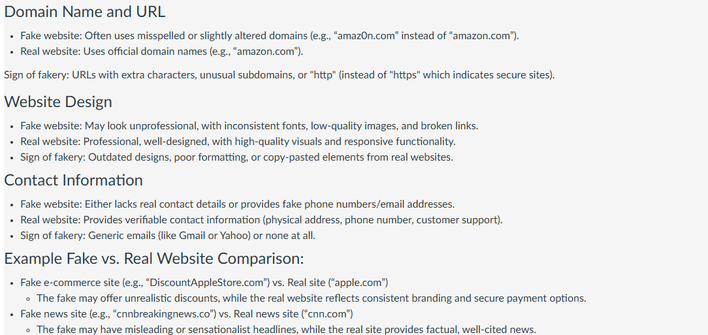
Task: Click the Contact Information heading
Action: click(x=74, y=180)
